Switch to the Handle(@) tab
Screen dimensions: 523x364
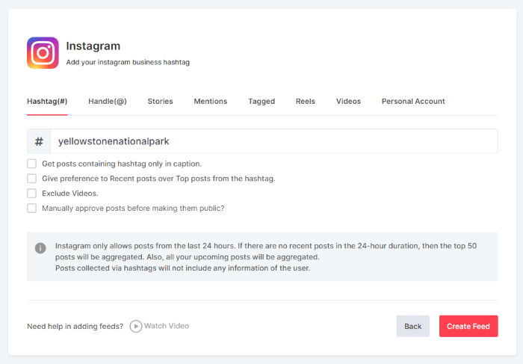pos(108,102)
